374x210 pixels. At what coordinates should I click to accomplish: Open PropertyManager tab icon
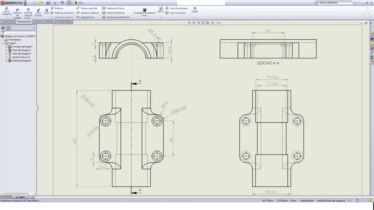[x=8, y=28]
